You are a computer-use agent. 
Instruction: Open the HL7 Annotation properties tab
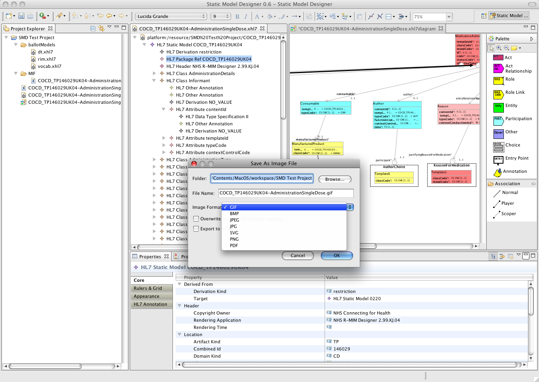coord(151,304)
